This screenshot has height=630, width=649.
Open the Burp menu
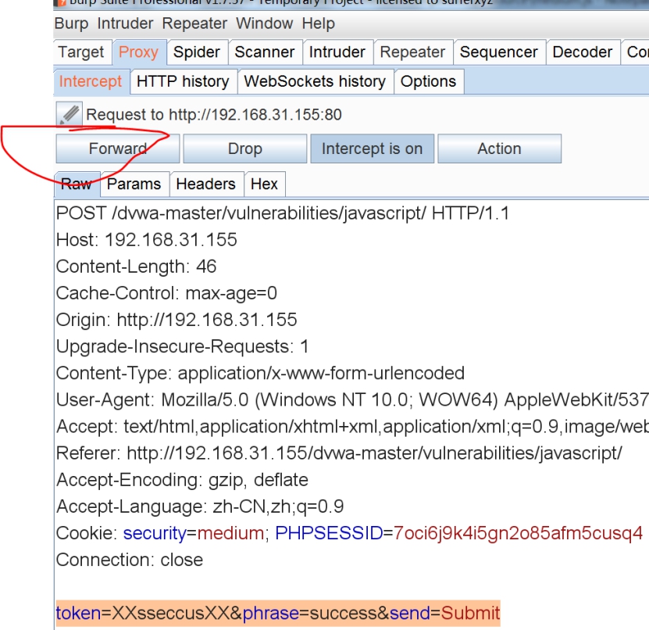coord(71,23)
